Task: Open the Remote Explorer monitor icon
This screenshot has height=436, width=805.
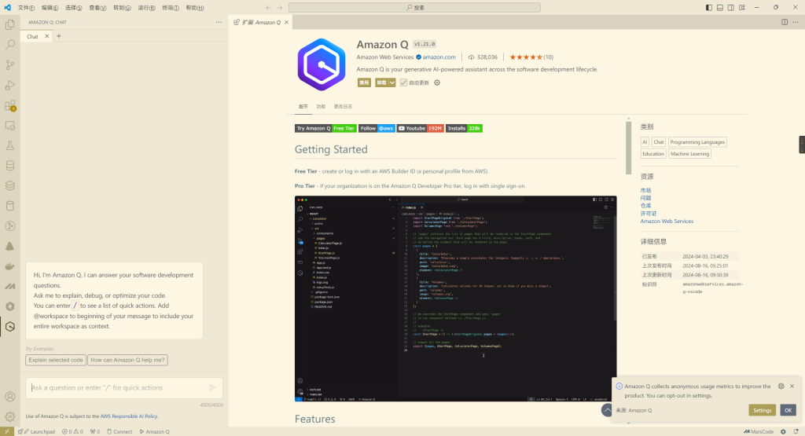Action: 9,126
